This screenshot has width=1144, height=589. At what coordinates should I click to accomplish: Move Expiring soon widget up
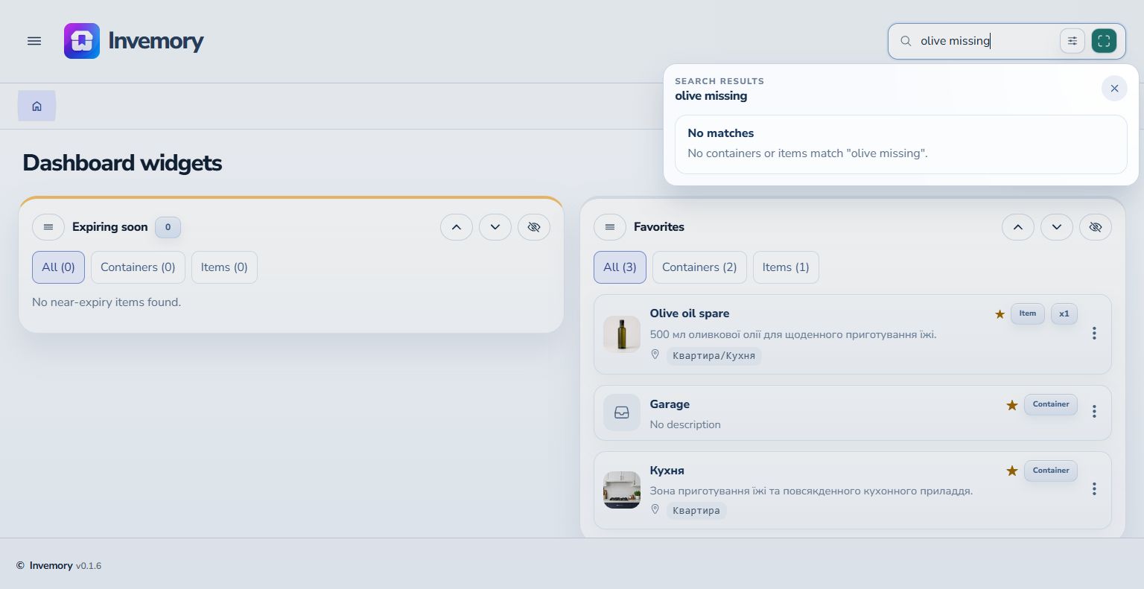click(x=457, y=227)
